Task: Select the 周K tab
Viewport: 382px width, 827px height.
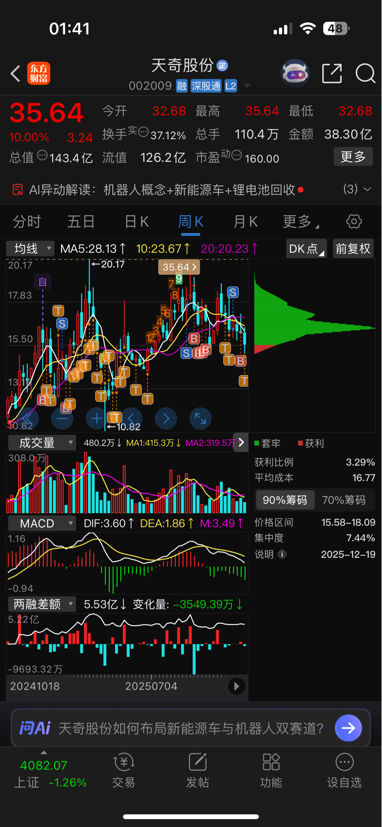Action: [x=191, y=222]
